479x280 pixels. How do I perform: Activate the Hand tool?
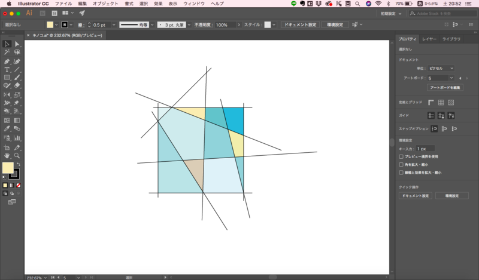point(7,156)
